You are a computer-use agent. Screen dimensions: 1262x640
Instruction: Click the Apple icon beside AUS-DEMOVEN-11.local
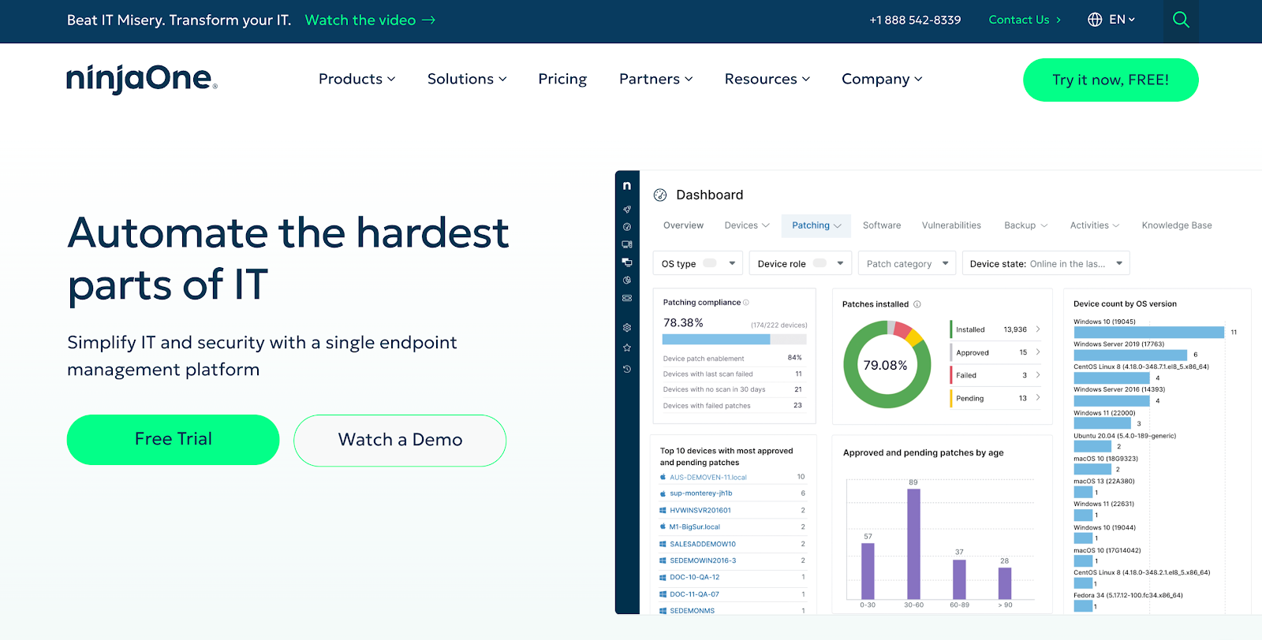(x=663, y=477)
